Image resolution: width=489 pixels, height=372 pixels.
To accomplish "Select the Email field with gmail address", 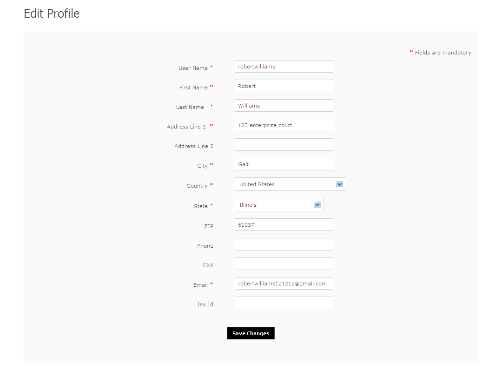I will coord(284,284).
